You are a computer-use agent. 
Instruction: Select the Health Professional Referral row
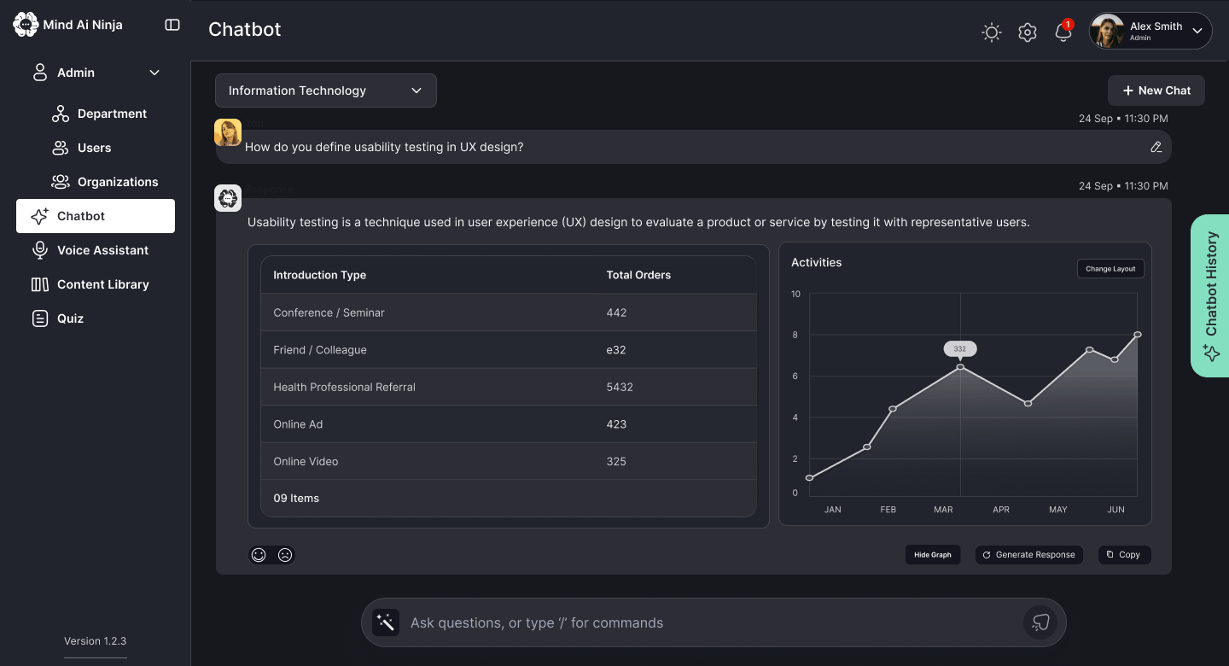click(x=509, y=387)
